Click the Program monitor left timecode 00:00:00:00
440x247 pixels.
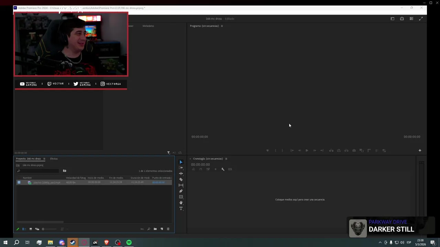(x=200, y=137)
